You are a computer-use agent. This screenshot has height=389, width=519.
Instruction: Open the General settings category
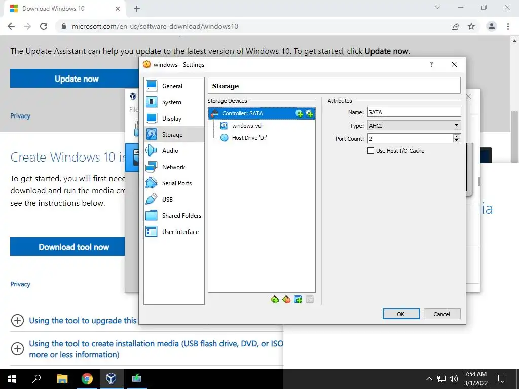(x=174, y=86)
